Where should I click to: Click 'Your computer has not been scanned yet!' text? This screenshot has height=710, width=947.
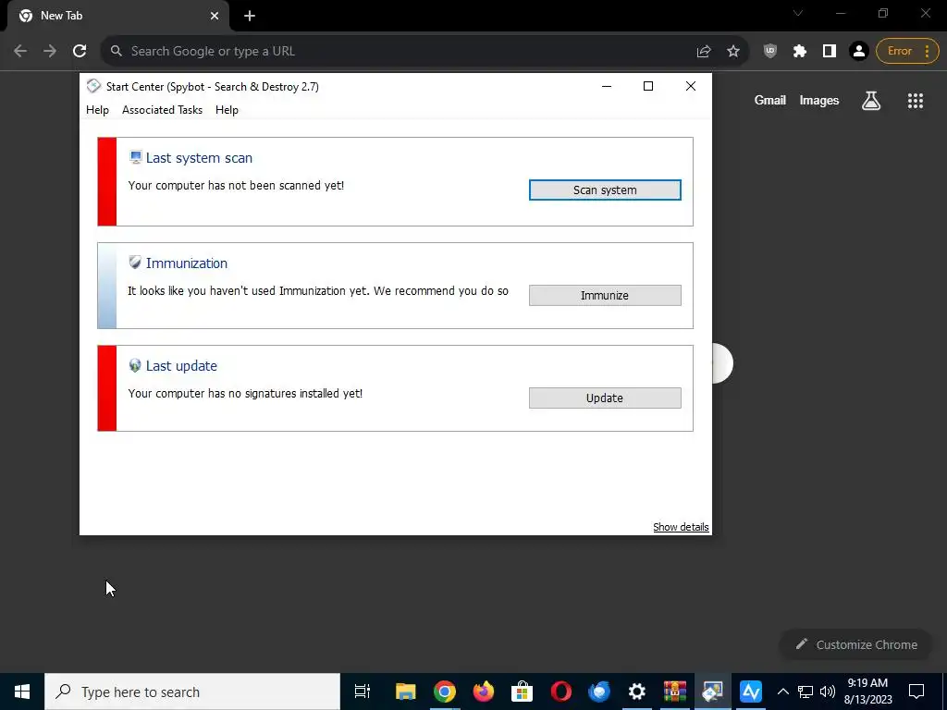click(x=236, y=185)
